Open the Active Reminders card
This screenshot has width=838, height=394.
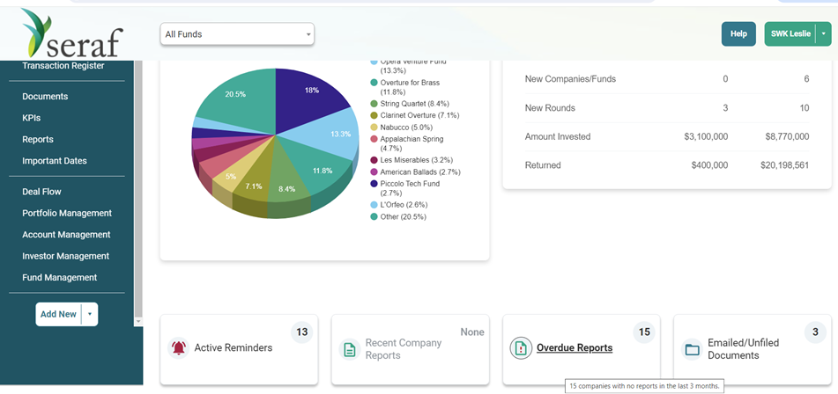[x=239, y=349]
